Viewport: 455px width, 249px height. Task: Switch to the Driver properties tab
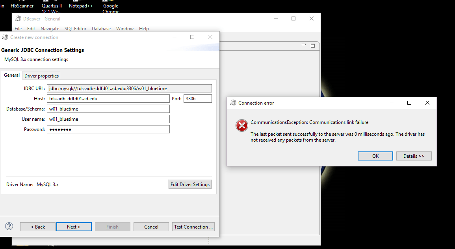41,75
